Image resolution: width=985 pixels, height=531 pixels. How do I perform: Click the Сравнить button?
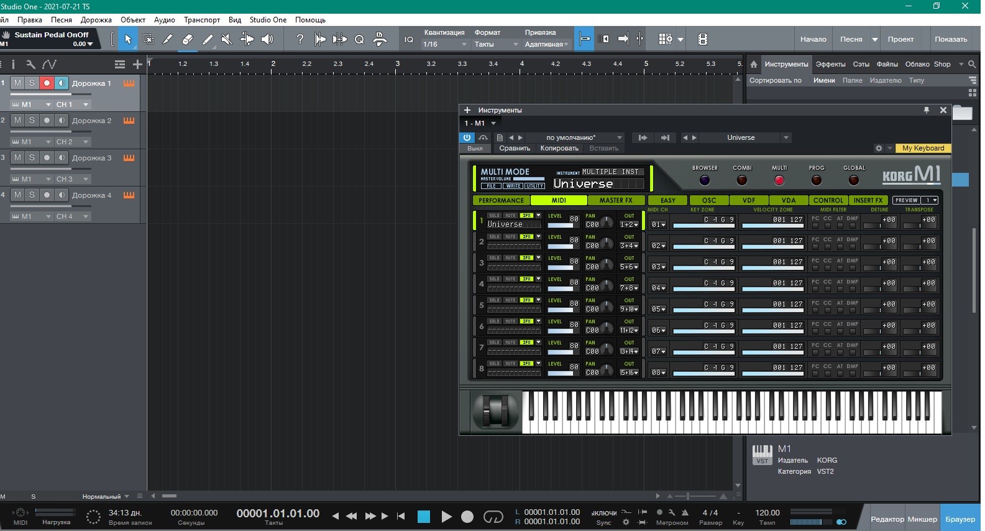[x=515, y=148]
